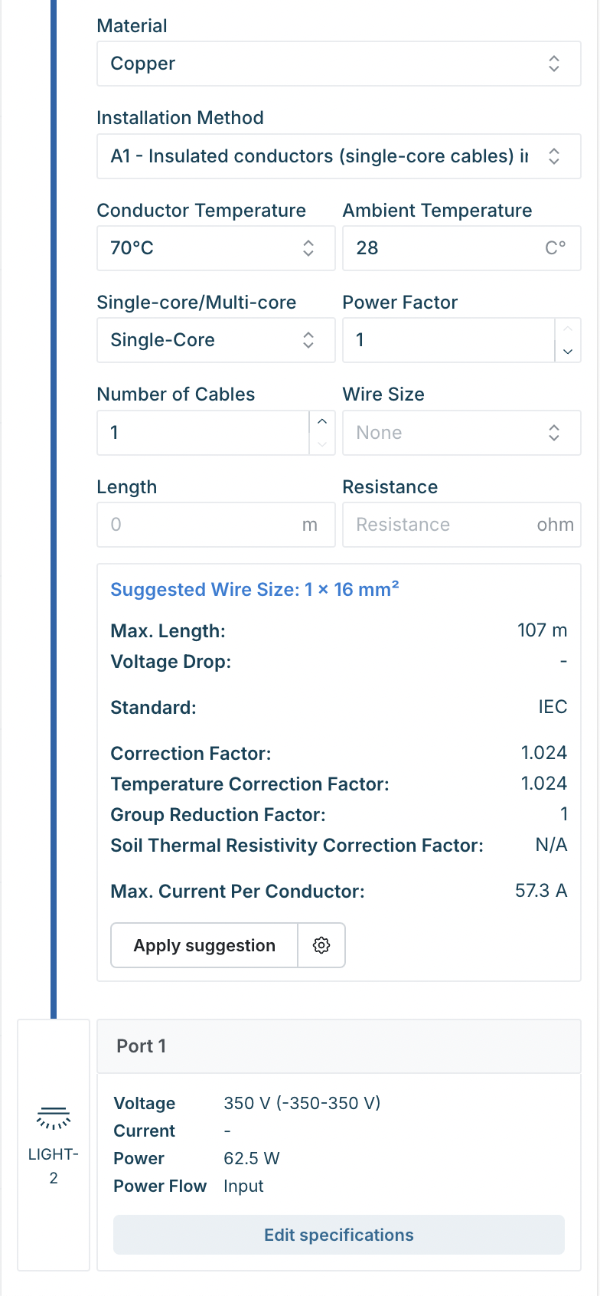Open Single-core/Multi-core dropdown
The width and height of the screenshot is (600, 1296).
215,340
